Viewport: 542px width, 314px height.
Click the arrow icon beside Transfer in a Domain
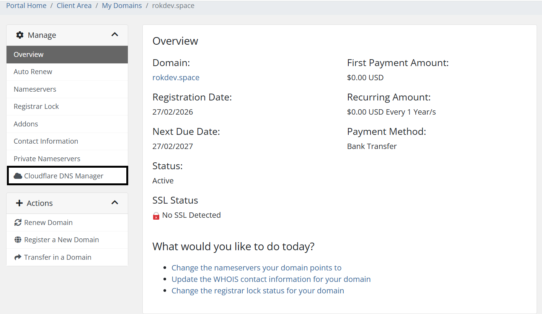point(18,257)
